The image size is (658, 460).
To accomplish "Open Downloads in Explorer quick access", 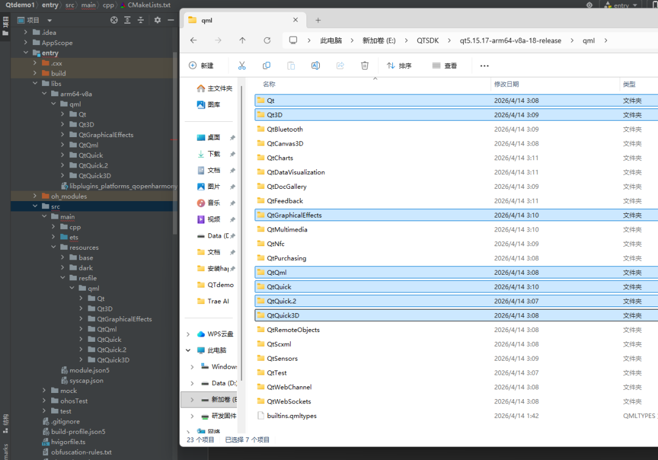I will [208, 154].
